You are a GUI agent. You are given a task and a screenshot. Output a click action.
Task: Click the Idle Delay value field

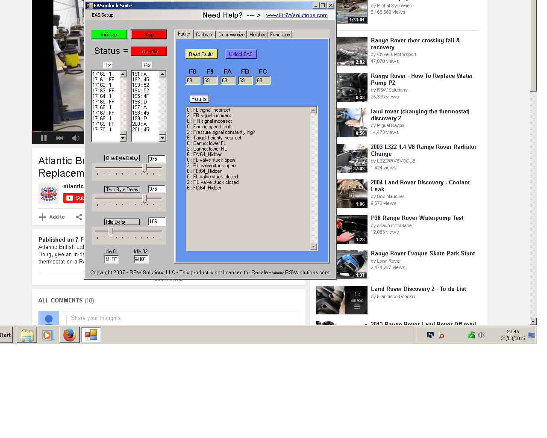click(156, 222)
